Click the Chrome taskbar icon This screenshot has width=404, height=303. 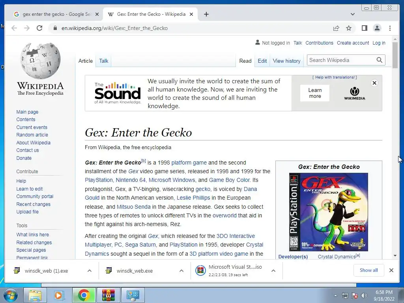84,295
